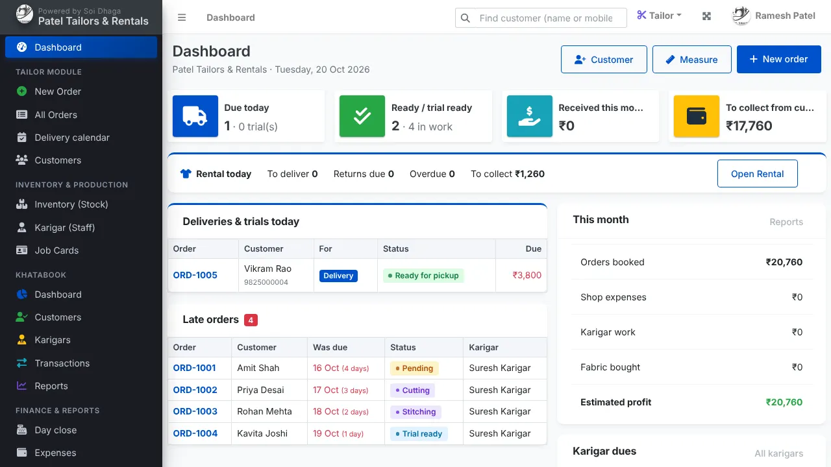The image size is (831, 467).
Task: Click the Open Rental button
Action: 758,174
